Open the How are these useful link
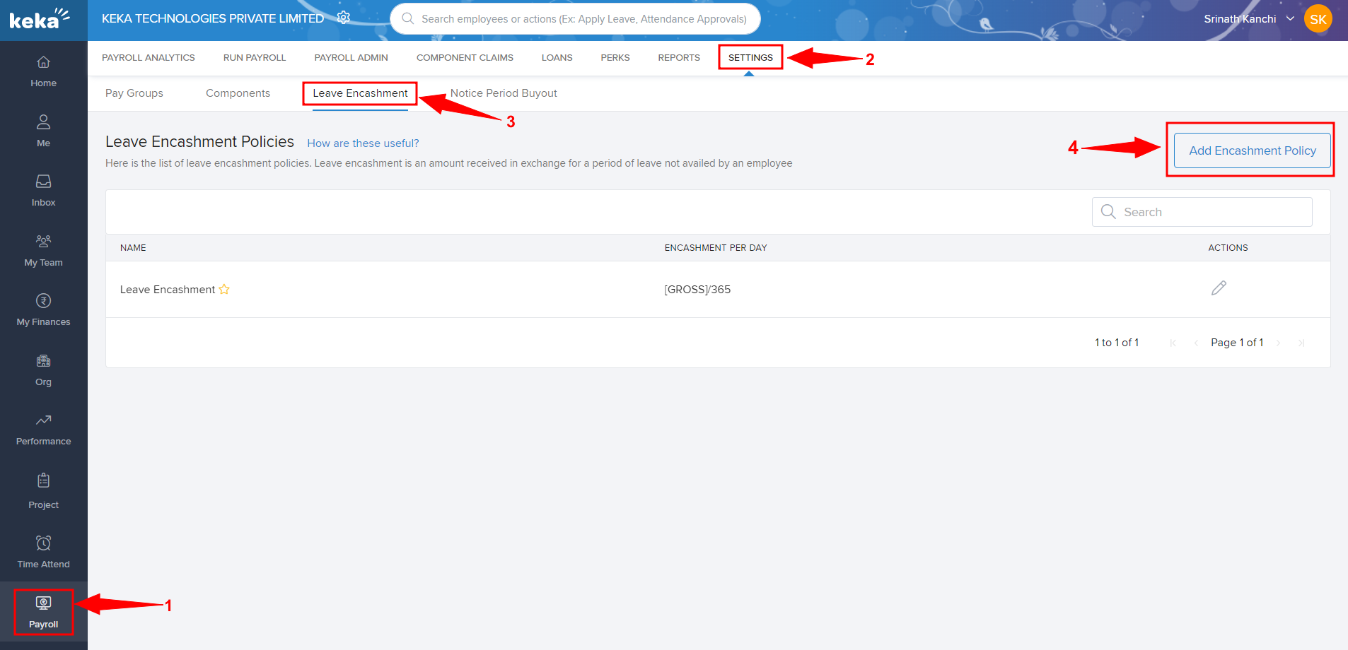 pos(363,143)
